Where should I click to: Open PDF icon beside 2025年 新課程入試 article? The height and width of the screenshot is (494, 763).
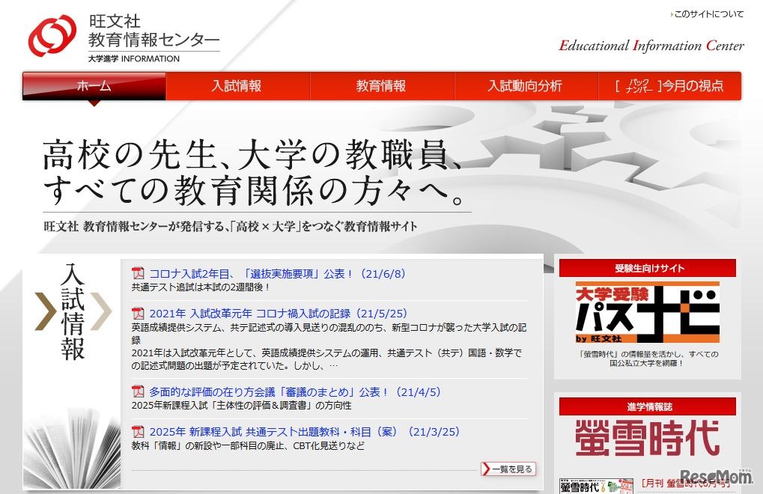pos(139,432)
